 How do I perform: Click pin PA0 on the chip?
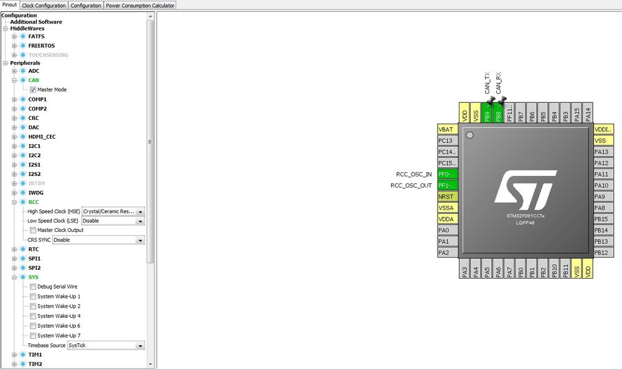pyautogui.click(x=448, y=230)
